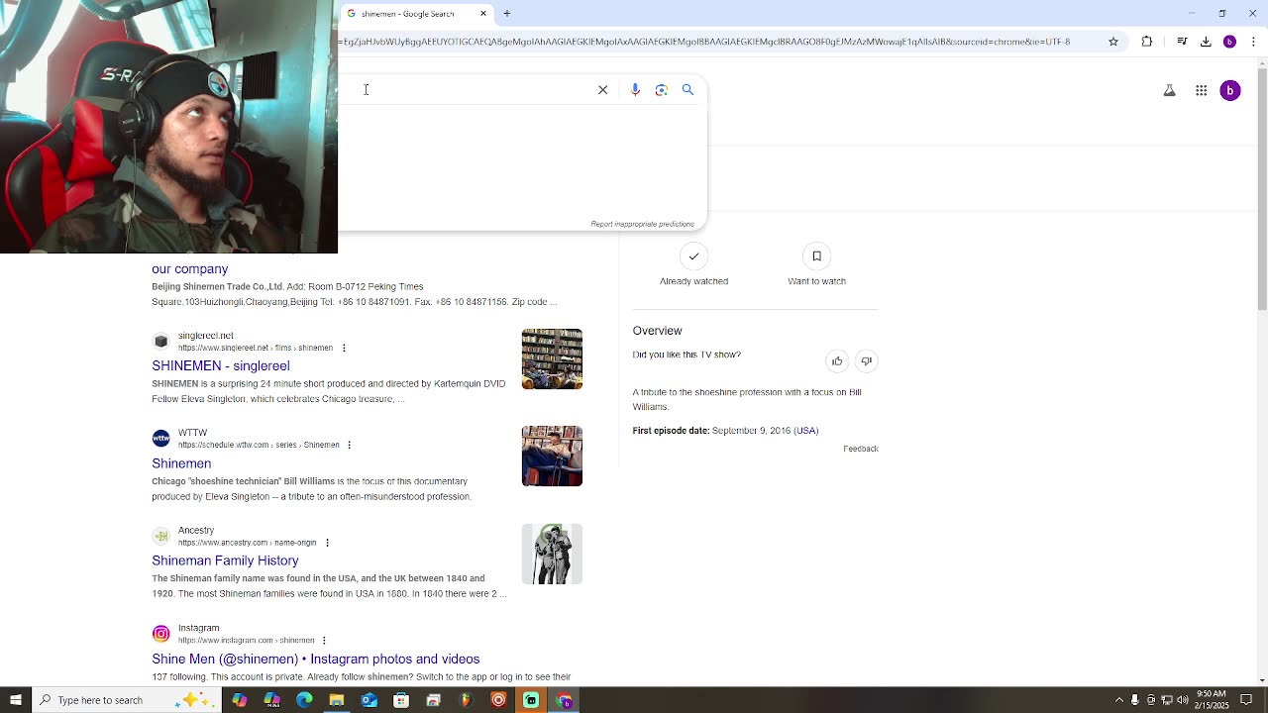The width and height of the screenshot is (1268, 713).
Task: Open Chrome profile avatar in toolbar
Action: point(1229,42)
